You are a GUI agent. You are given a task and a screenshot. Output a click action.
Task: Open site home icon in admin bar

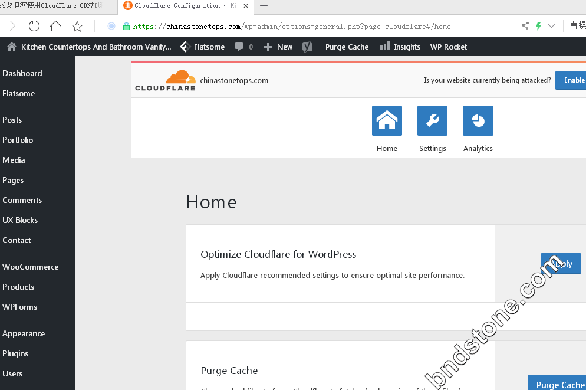point(12,47)
